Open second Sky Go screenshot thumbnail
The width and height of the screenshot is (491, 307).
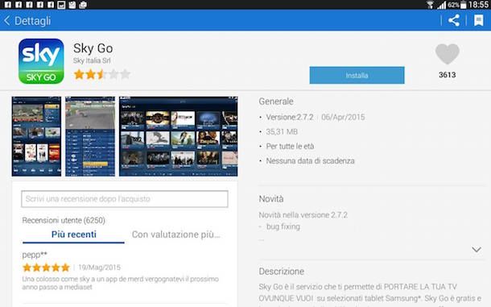tap(90, 136)
